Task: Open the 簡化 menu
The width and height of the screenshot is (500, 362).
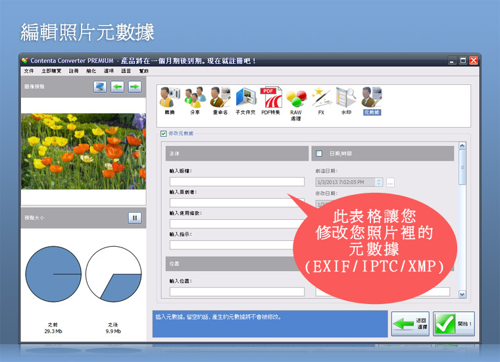Action: point(91,71)
